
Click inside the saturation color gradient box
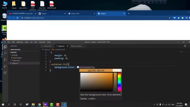tap(96, 82)
